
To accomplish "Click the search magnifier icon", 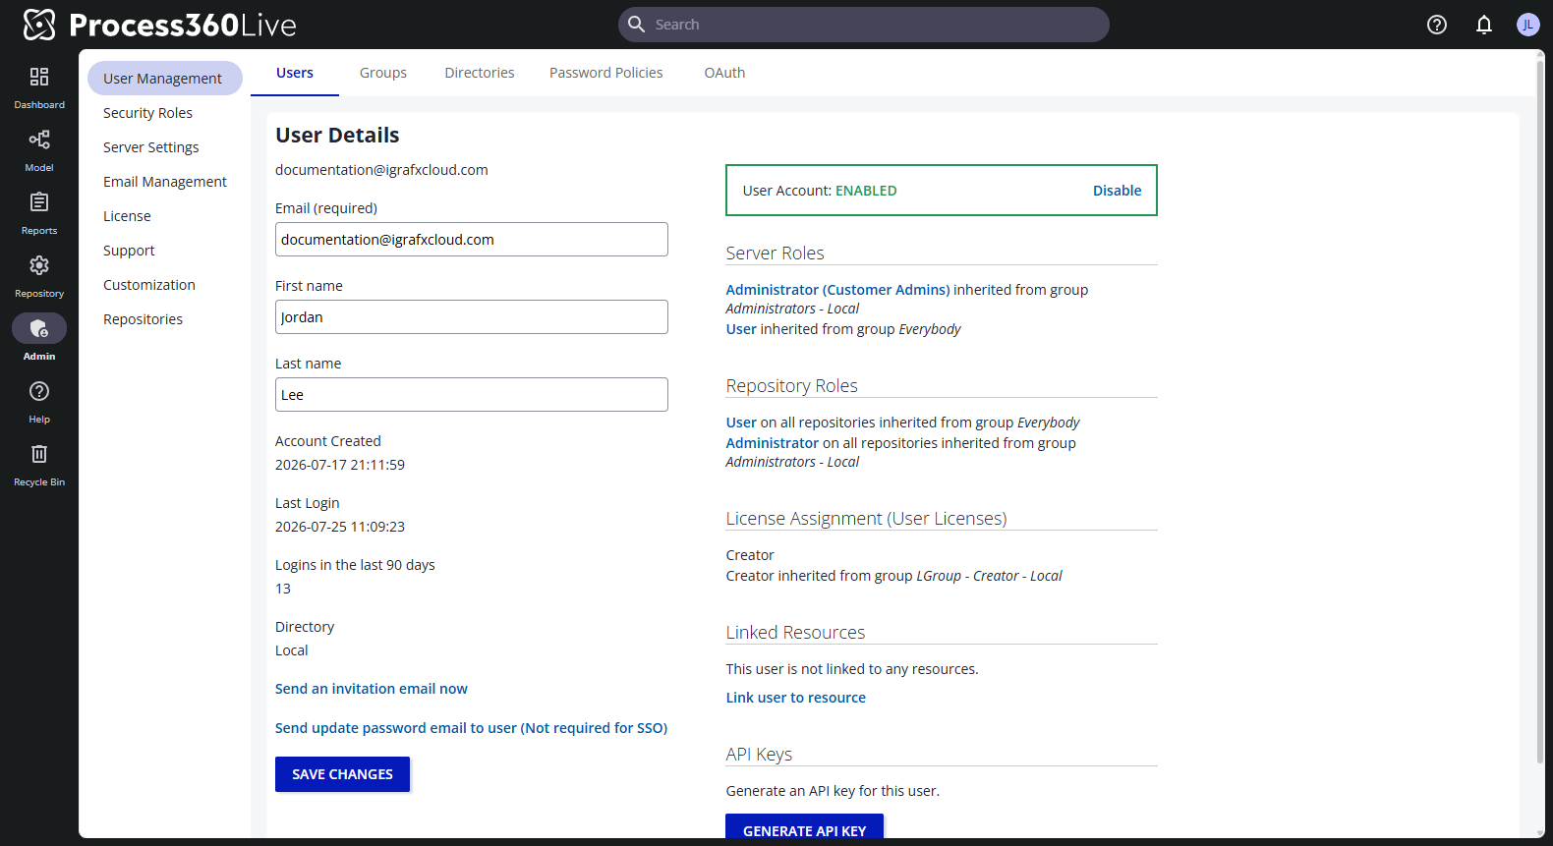I will pyautogui.click(x=637, y=25).
